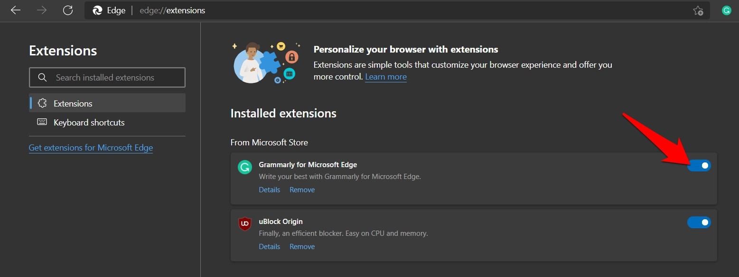Screen dimensions: 739x277
Task: Click Remove under uBlock Origin
Action: (302, 246)
